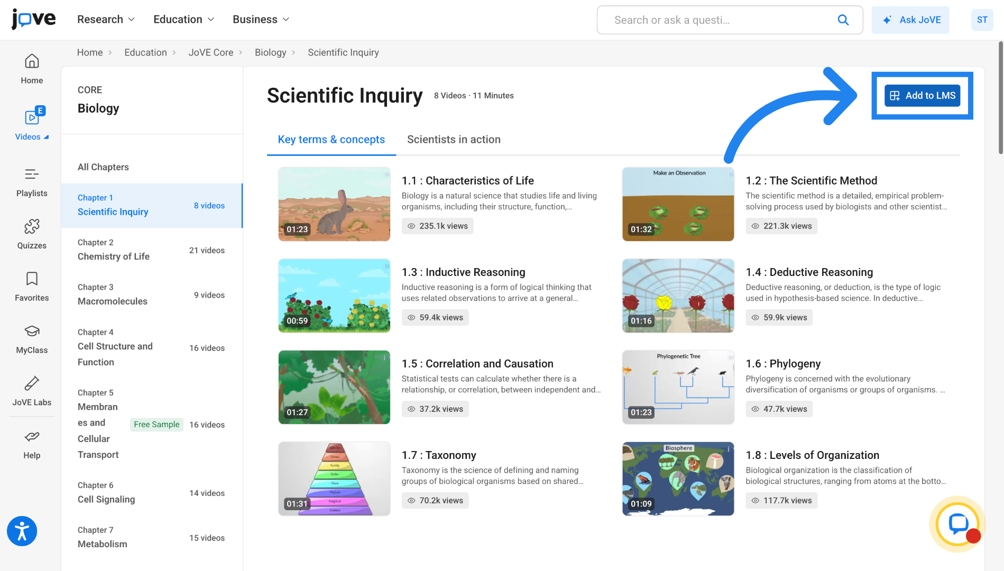1004x571 pixels.
Task: Select Chapter 4 Cell Structure and Function
Action: [152, 348]
